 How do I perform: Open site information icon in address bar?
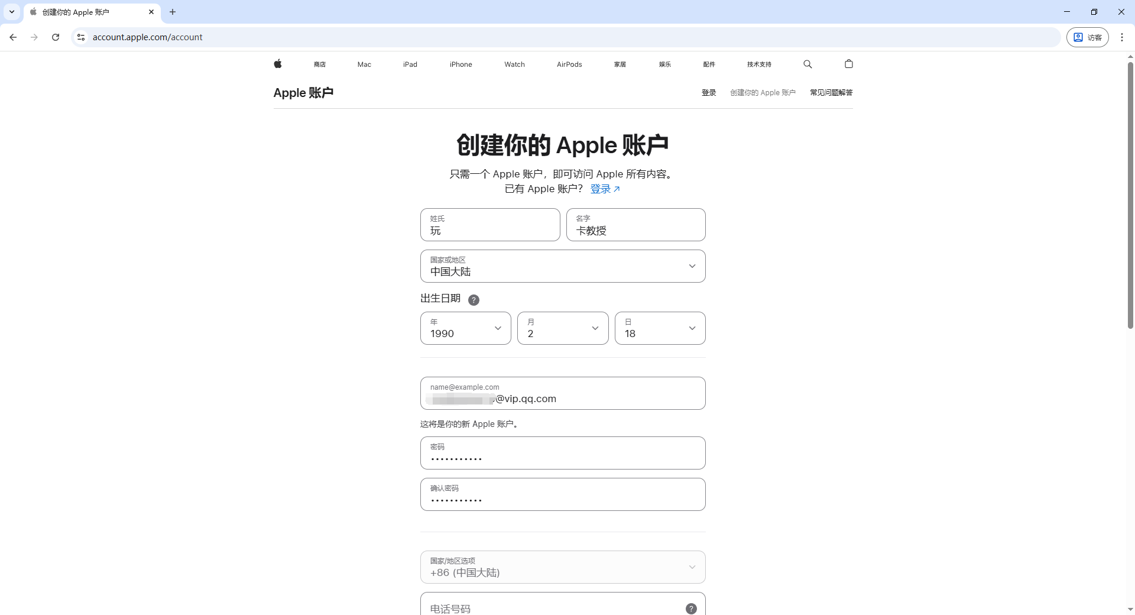81,37
